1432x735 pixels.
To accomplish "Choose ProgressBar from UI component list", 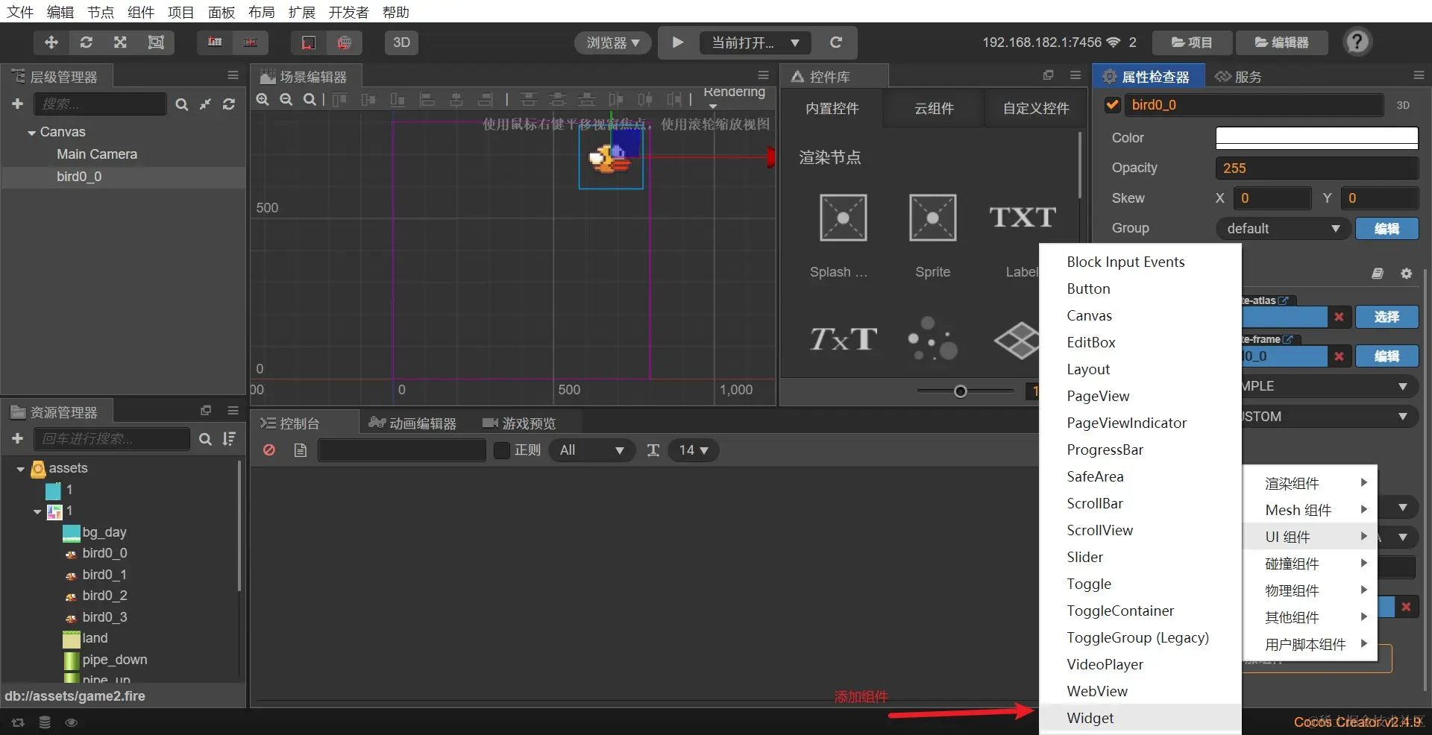I will point(1140,449).
